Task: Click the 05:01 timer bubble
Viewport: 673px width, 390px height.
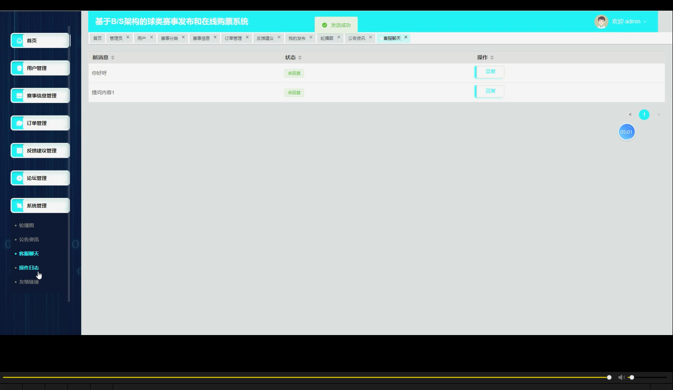Action: 626,132
